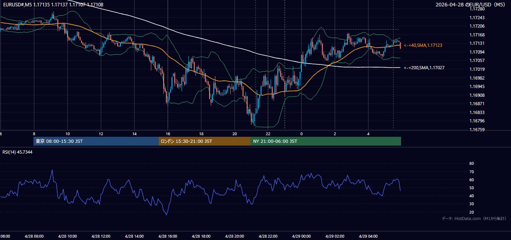Viewport: 511px width, 240px height.
Task: Click the 40 SMA 1.17123 label
Action: [x=423, y=46]
